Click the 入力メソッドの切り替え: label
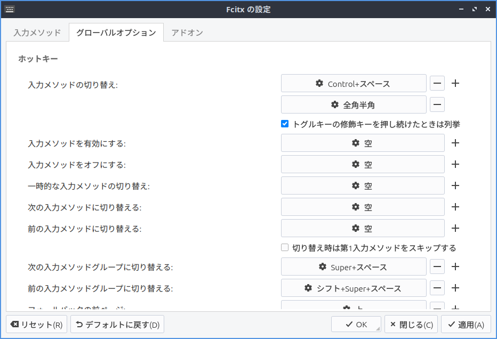Image resolution: width=497 pixels, height=339 pixels. (73, 85)
